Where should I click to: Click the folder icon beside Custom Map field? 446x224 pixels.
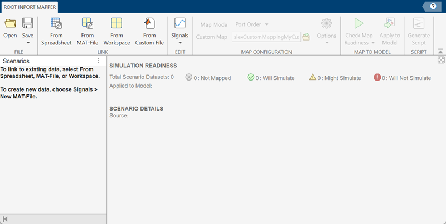(x=306, y=37)
